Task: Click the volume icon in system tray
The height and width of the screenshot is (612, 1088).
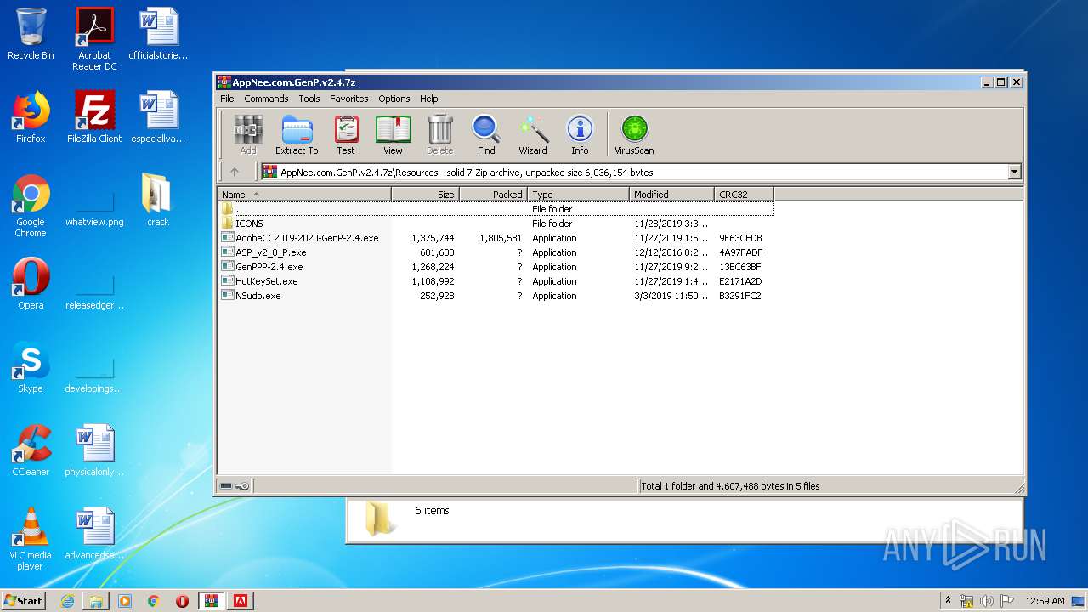Action: coord(987,601)
